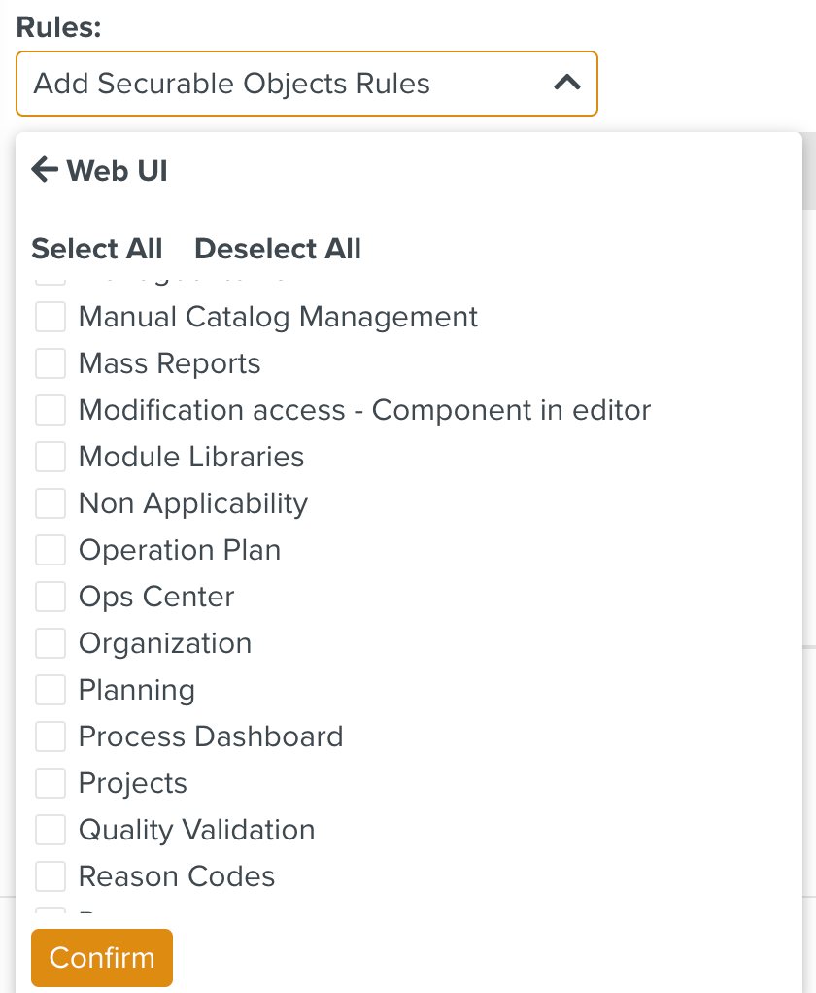Click the Ops Center label text
816x993 pixels.
[156, 597]
